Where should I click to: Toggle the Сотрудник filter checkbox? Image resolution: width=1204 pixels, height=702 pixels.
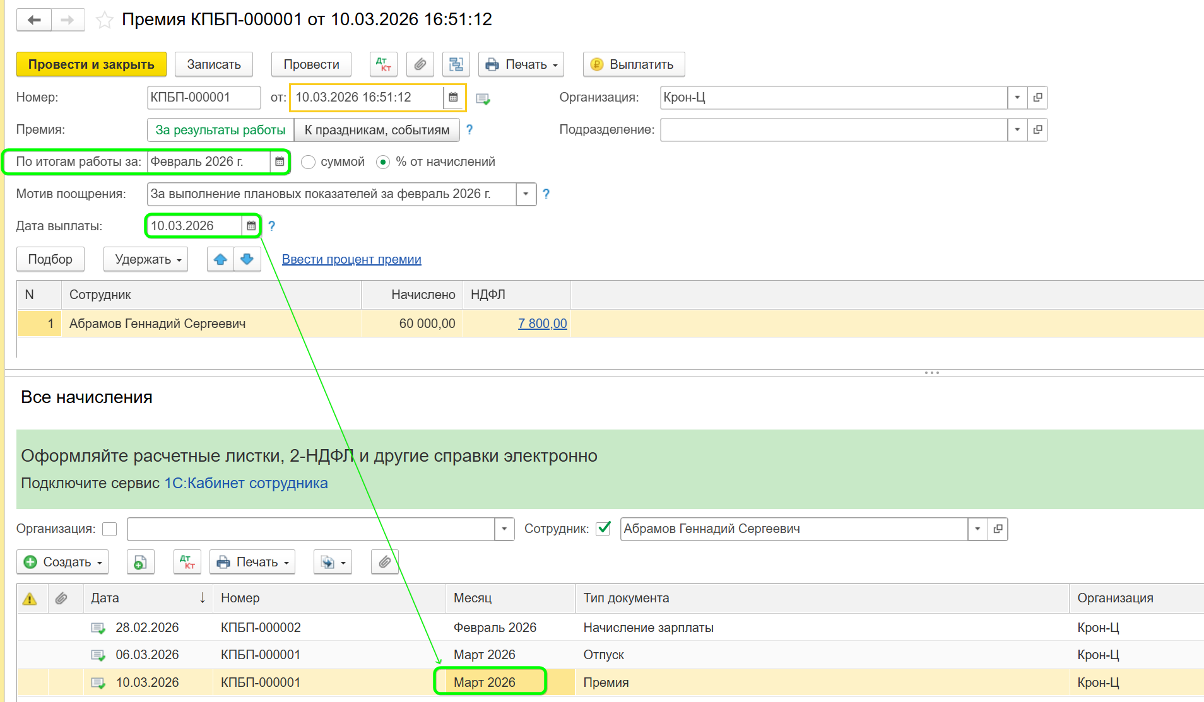tap(603, 529)
